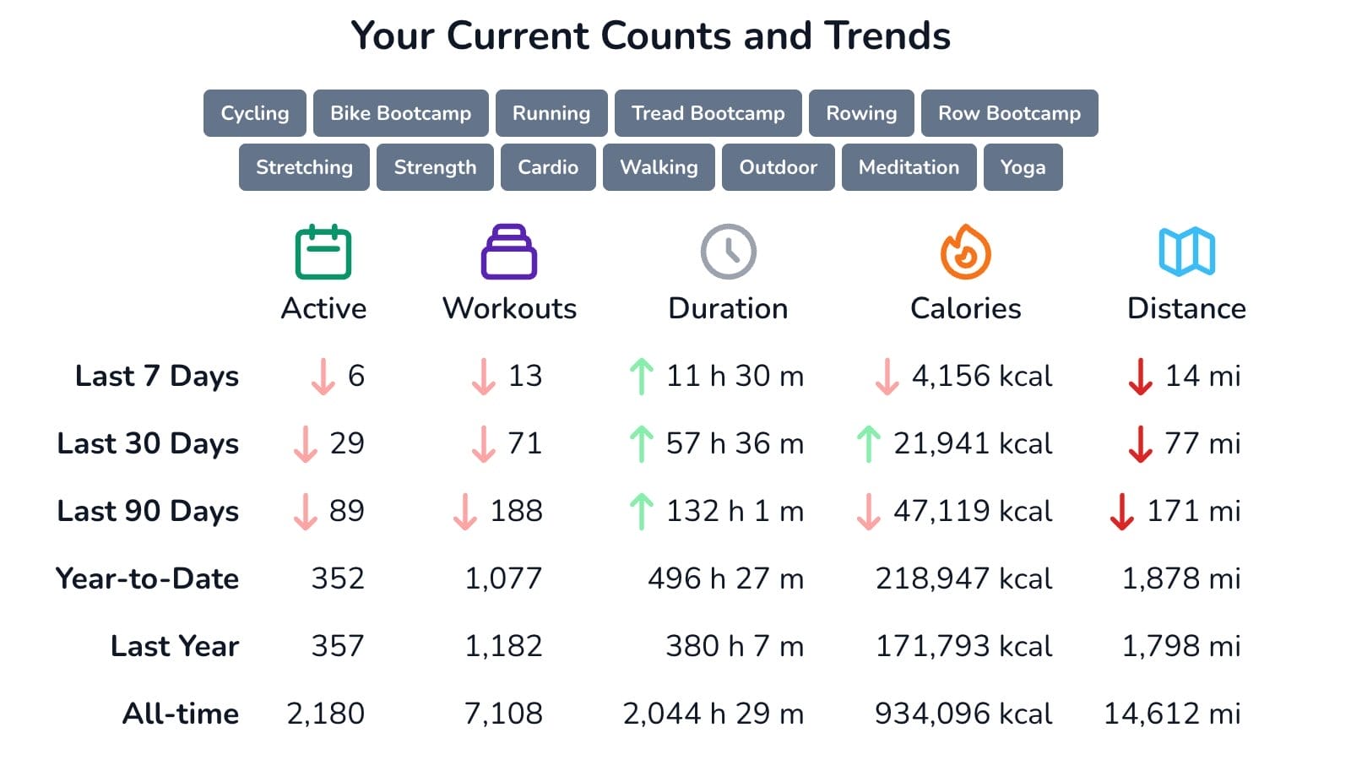The image size is (1351, 760).
Task: Click the All-time calories value 934,096 kcal
Action: click(963, 714)
